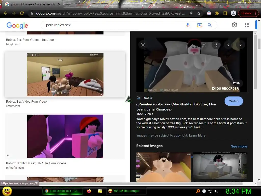Open the network tray icon

(x=210, y=191)
